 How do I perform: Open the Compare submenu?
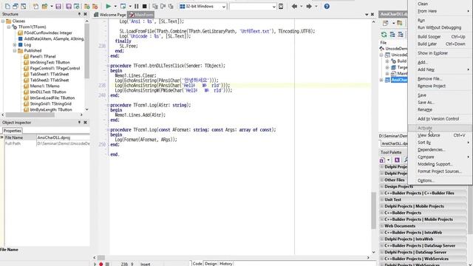(x=439, y=157)
